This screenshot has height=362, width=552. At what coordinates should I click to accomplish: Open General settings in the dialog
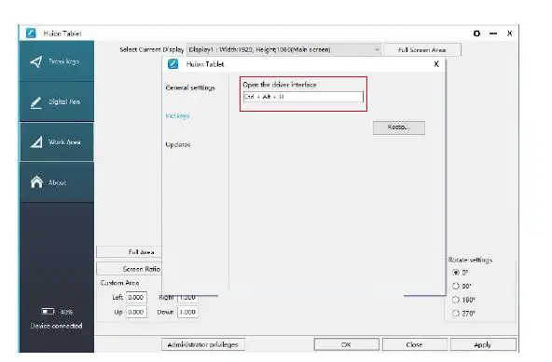[190, 87]
